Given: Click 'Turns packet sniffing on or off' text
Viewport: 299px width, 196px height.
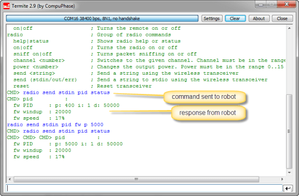Looking at the screenshot, I should click(x=147, y=54).
